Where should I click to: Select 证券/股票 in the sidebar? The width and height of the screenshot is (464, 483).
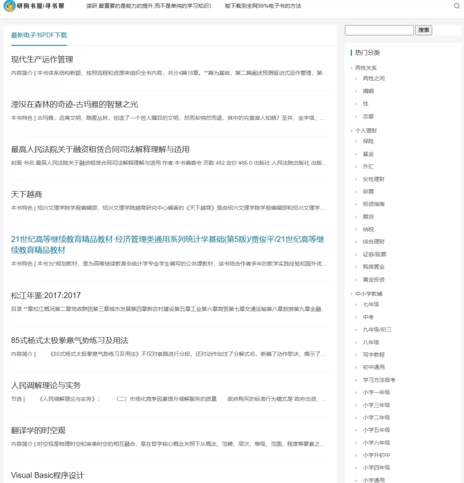pyautogui.click(x=374, y=254)
